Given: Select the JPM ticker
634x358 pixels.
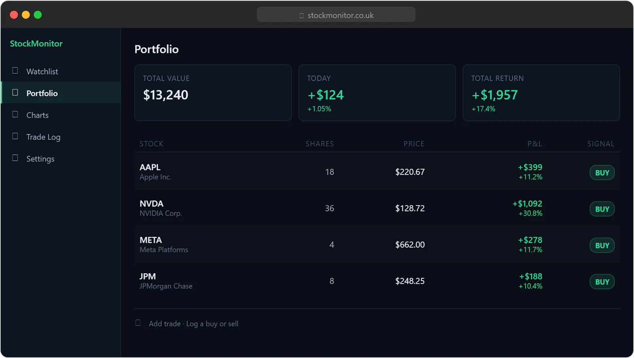Looking at the screenshot, I should coord(147,276).
